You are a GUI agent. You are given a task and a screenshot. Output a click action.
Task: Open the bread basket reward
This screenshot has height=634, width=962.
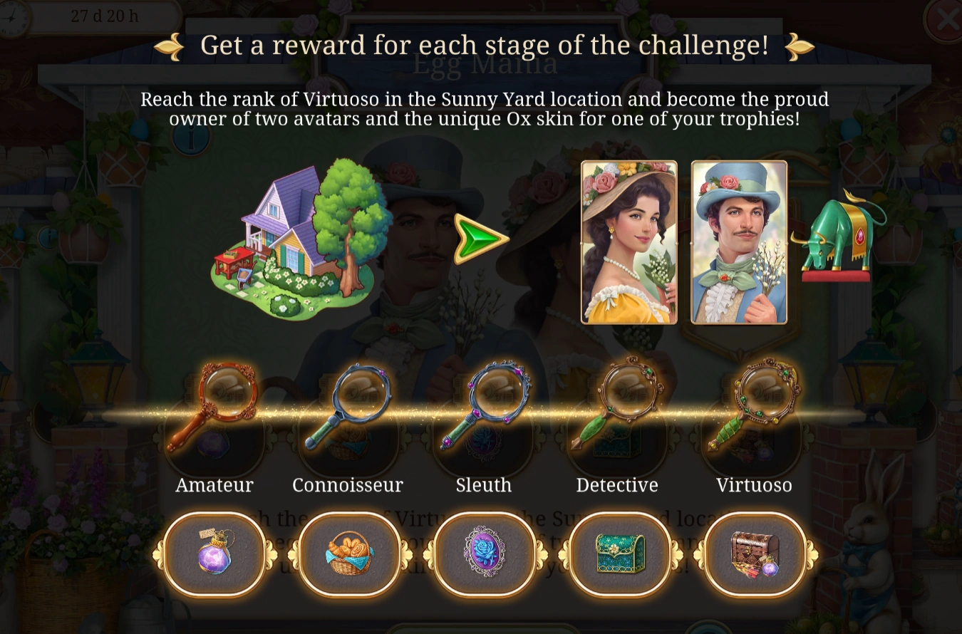coord(349,554)
